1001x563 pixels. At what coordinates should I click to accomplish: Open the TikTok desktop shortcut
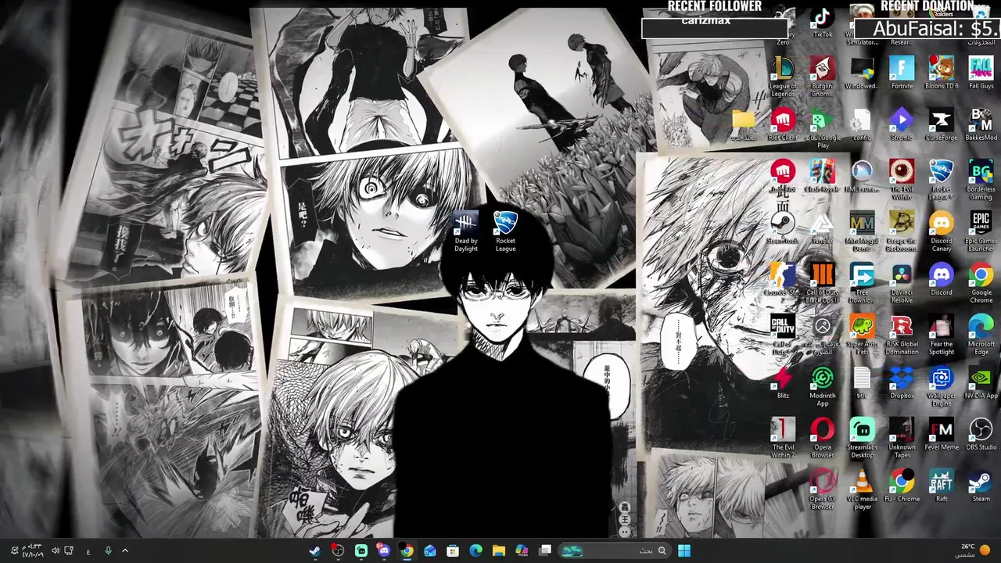(x=823, y=22)
